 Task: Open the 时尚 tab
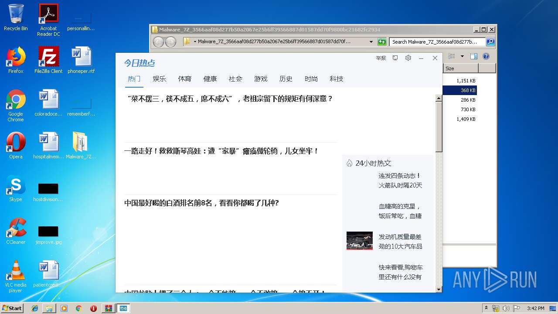tap(311, 79)
